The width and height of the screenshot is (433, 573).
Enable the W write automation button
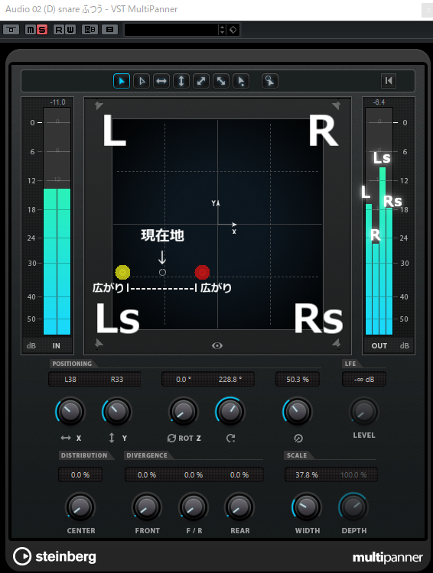70,30
